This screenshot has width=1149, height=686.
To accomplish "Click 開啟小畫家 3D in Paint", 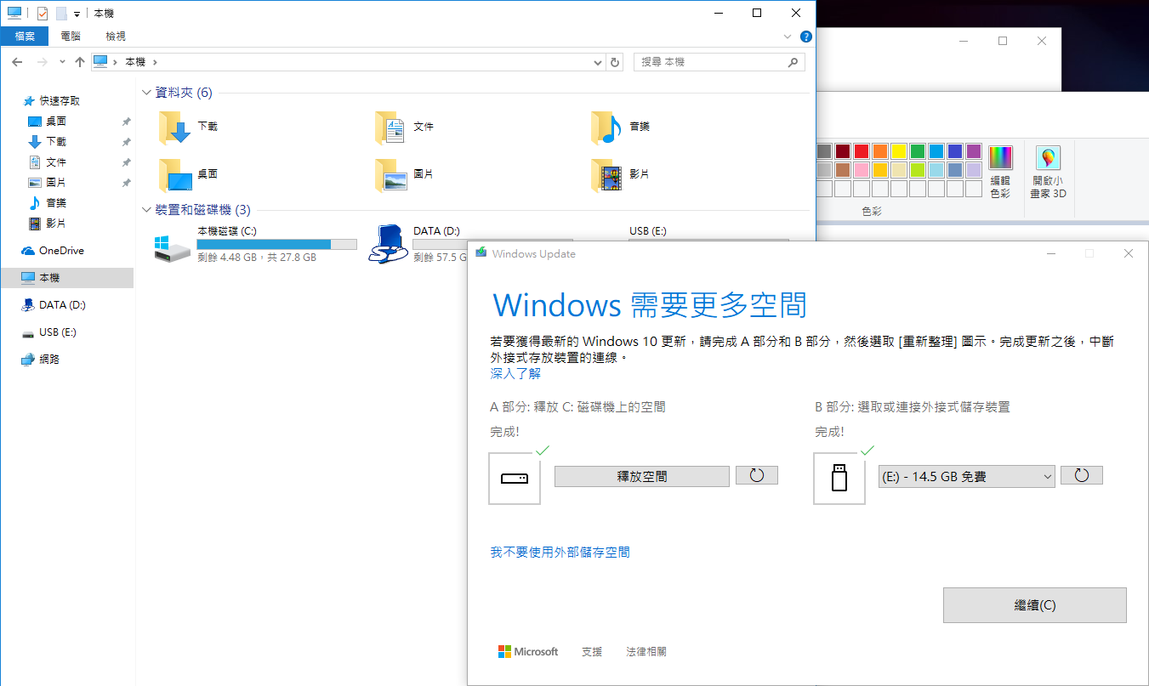I will (x=1048, y=173).
